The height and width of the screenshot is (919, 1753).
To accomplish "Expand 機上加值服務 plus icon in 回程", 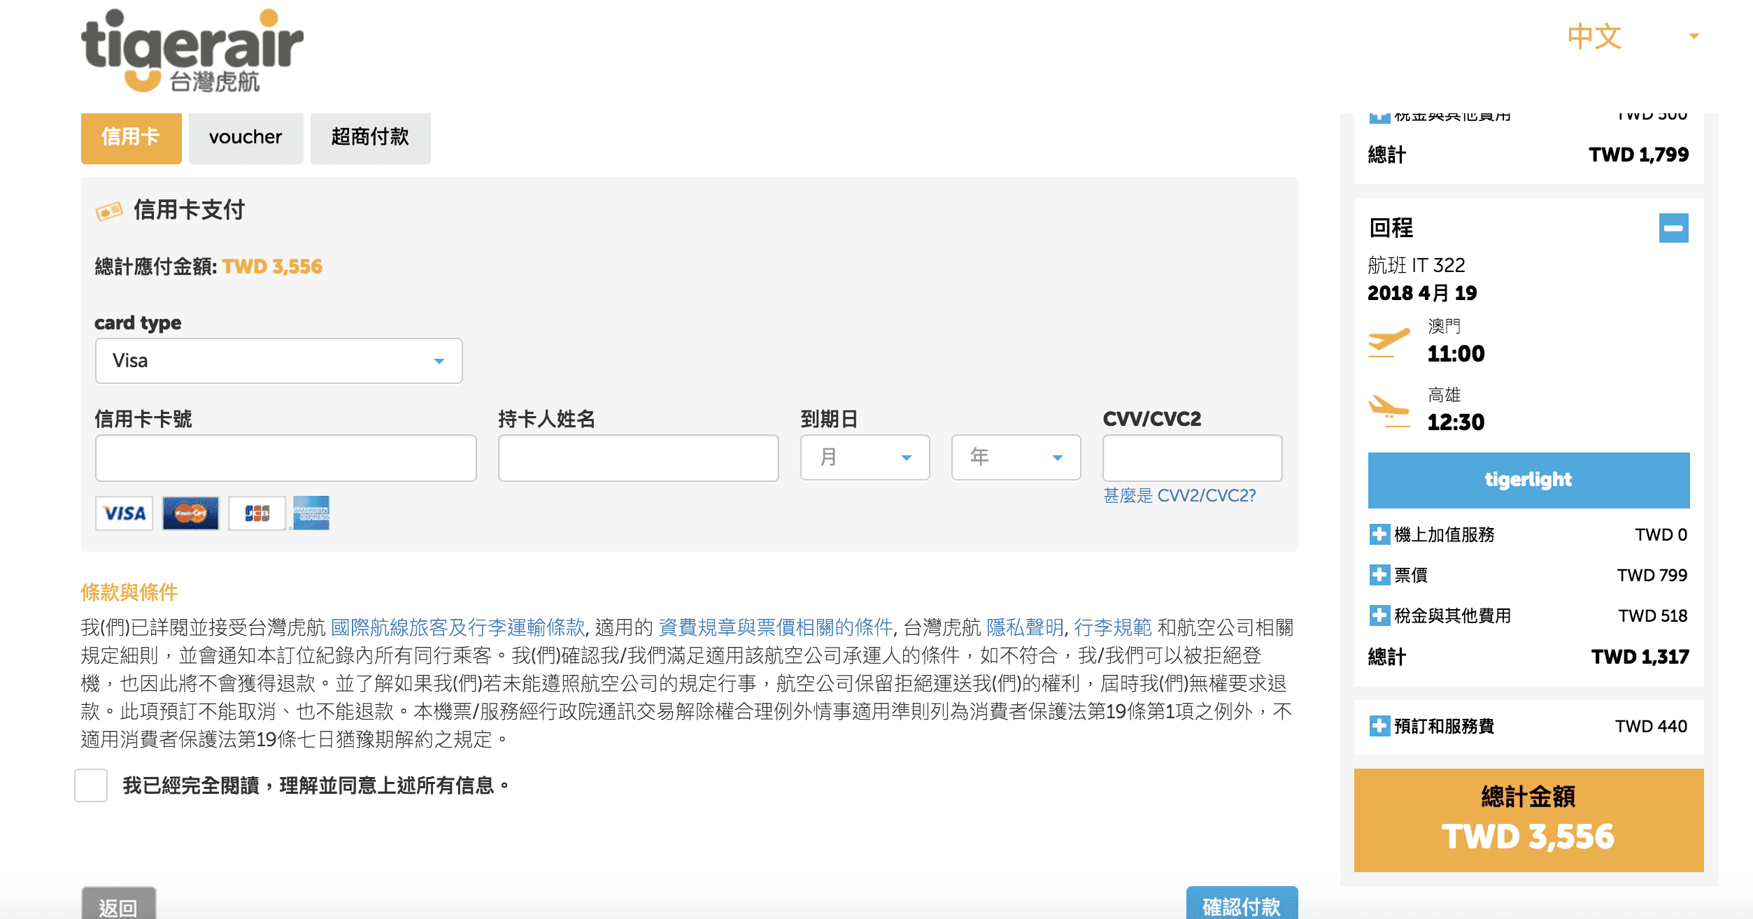I will click(x=1379, y=534).
